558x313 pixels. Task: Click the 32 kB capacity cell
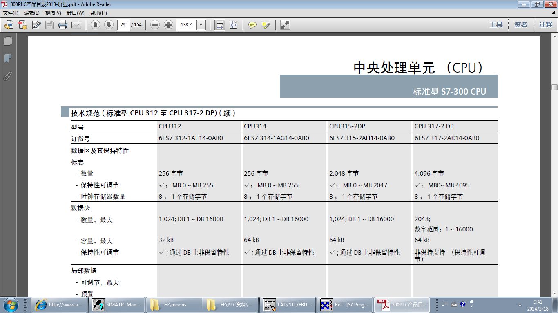[166, 240]
